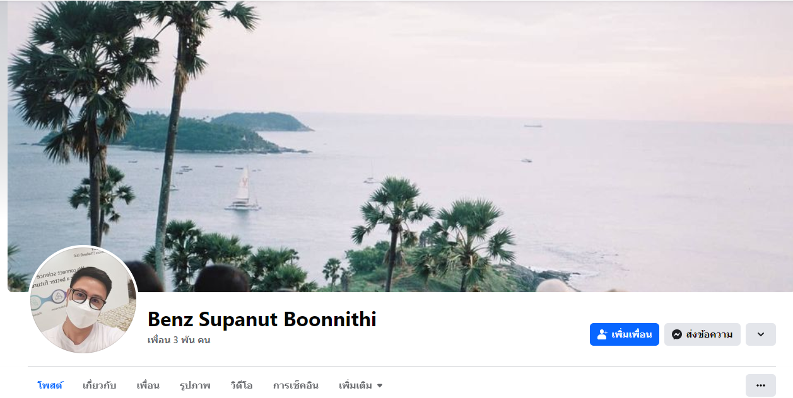Click the ส่งข้อความ message button
This screenshot has width=793, height=398.
pyautogui.click(x=702, y=334)
